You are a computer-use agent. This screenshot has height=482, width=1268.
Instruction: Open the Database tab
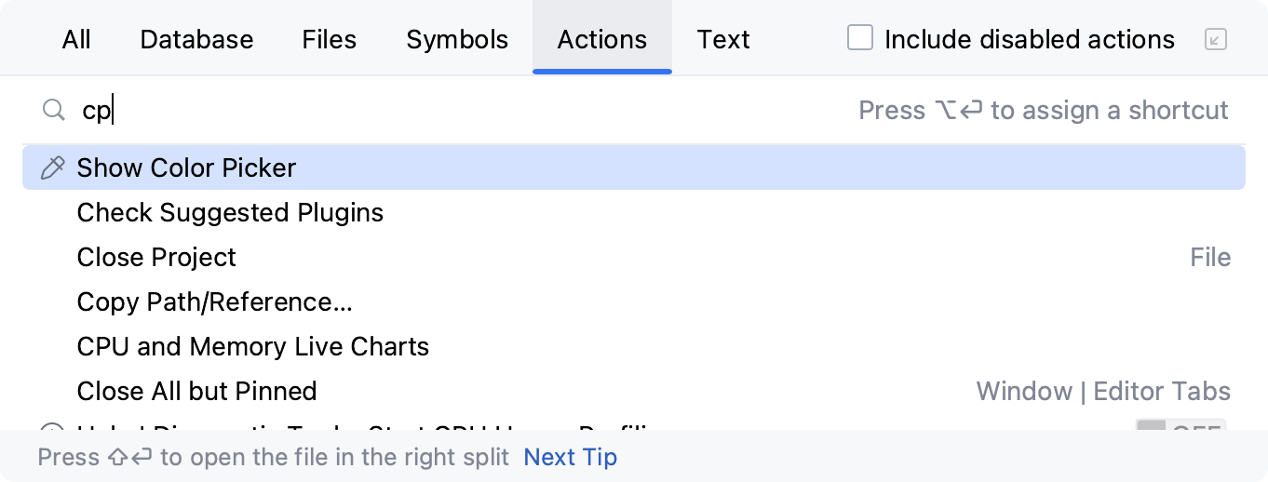[196, 39]
